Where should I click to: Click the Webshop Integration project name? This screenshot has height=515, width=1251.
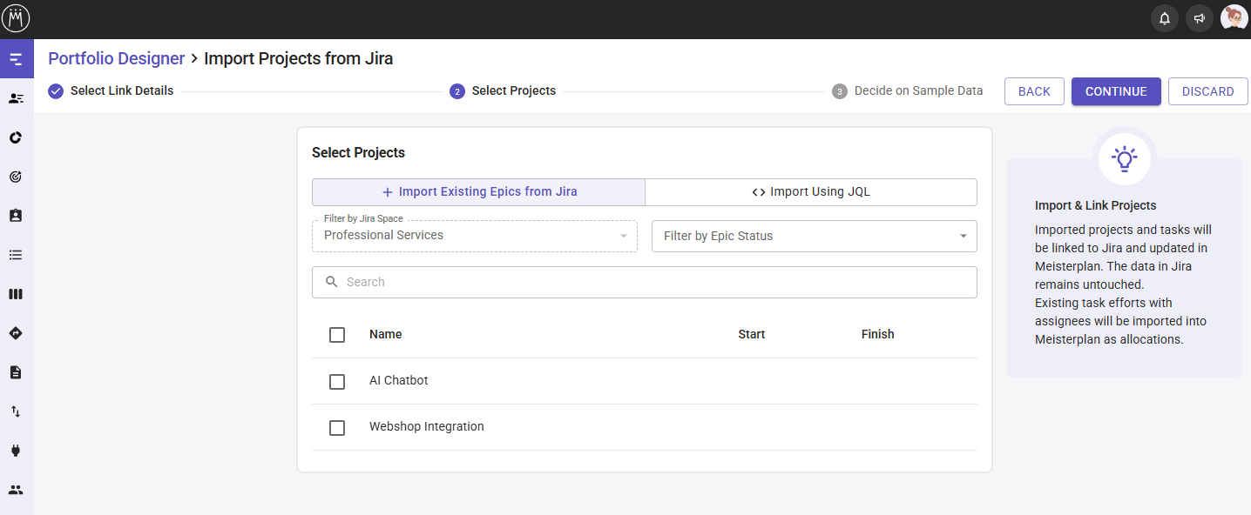coord(427,426)
